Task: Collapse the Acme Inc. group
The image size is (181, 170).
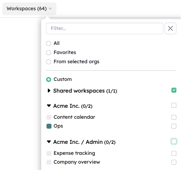Action: [49, 106]
